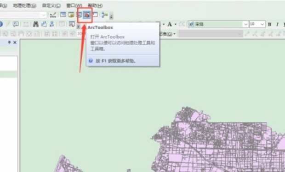Open the arrow beside the text tool
This screenshot has width=285, height=172.
click(176, 24)
